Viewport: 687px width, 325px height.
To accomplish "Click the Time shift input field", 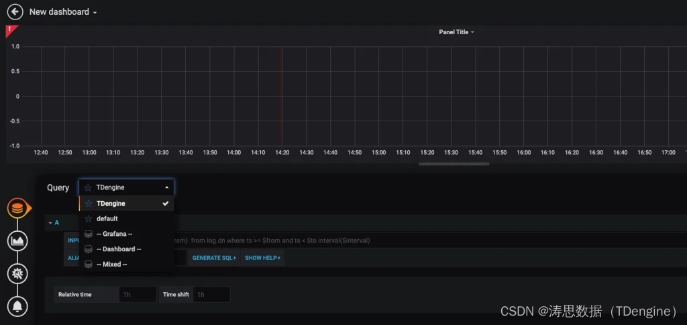I will coord(211,294).
